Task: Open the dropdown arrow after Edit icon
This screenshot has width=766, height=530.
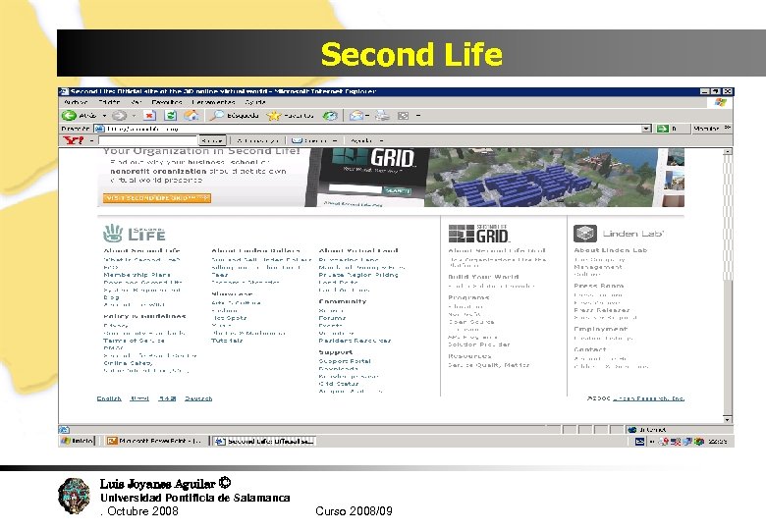Action: 418,116
